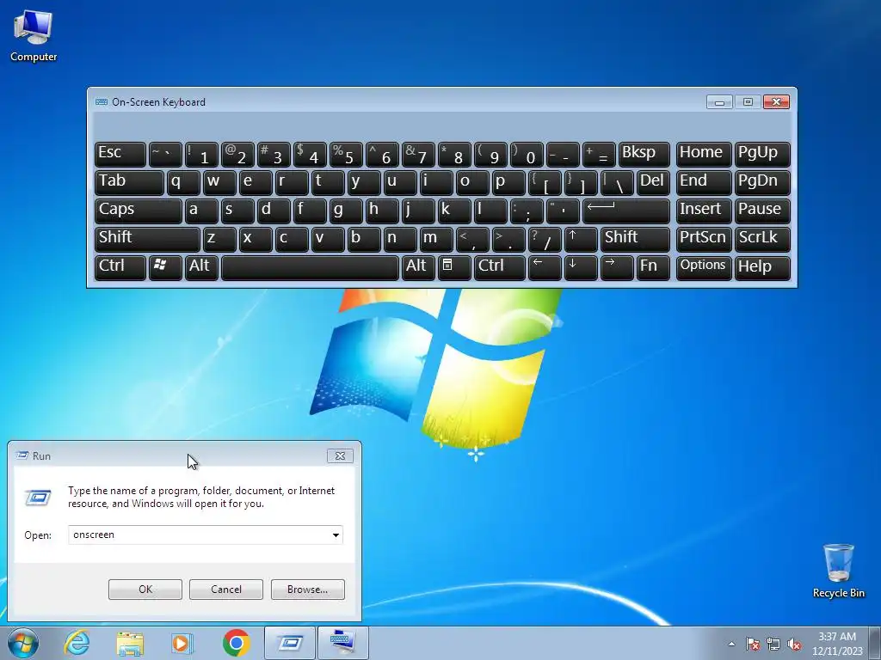The width and height of the screenshot is (881, 660).
Task: Click the PrtScn key
Action: coord(704,239)
